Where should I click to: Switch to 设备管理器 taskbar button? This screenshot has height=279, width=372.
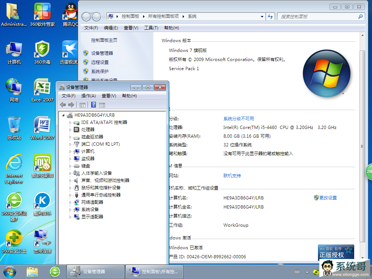tap(96, 272)
